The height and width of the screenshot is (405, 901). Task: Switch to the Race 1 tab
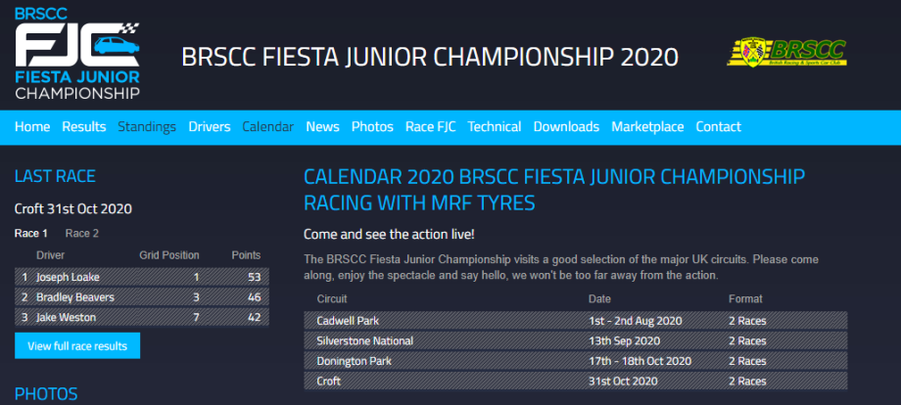click(30, 234)
